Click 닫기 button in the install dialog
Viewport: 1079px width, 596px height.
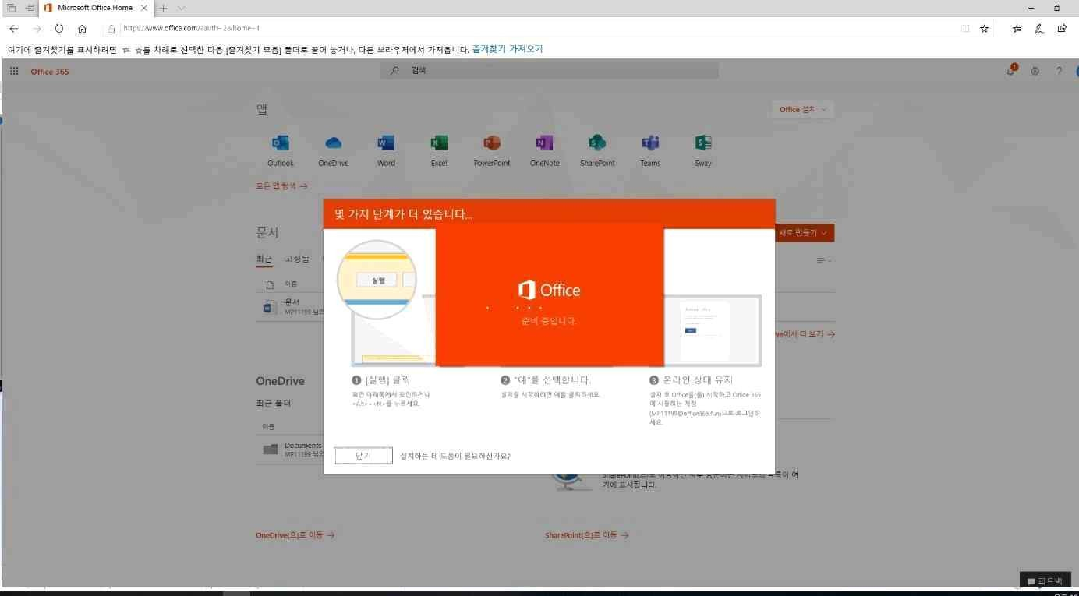tap(363, 456)
